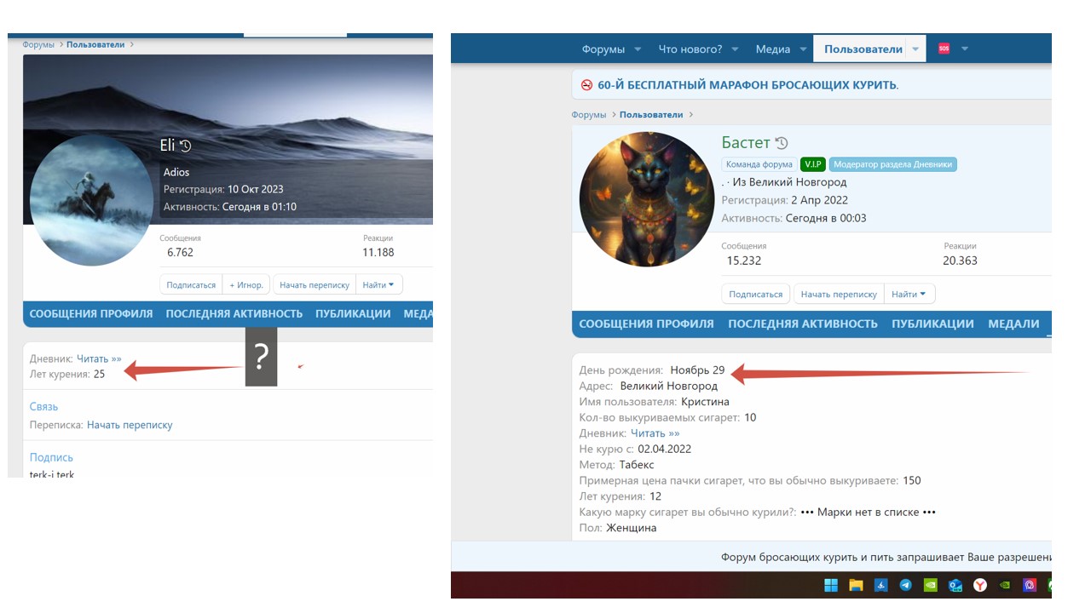Click the Связь section heading
Image resolution: width=1091 pixels, height=613 pixels.
click(x=43, y=406)
